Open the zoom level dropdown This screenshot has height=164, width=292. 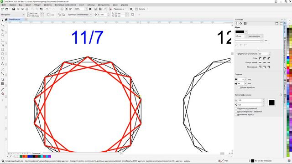pyautogui.click(x=86, y=9)
